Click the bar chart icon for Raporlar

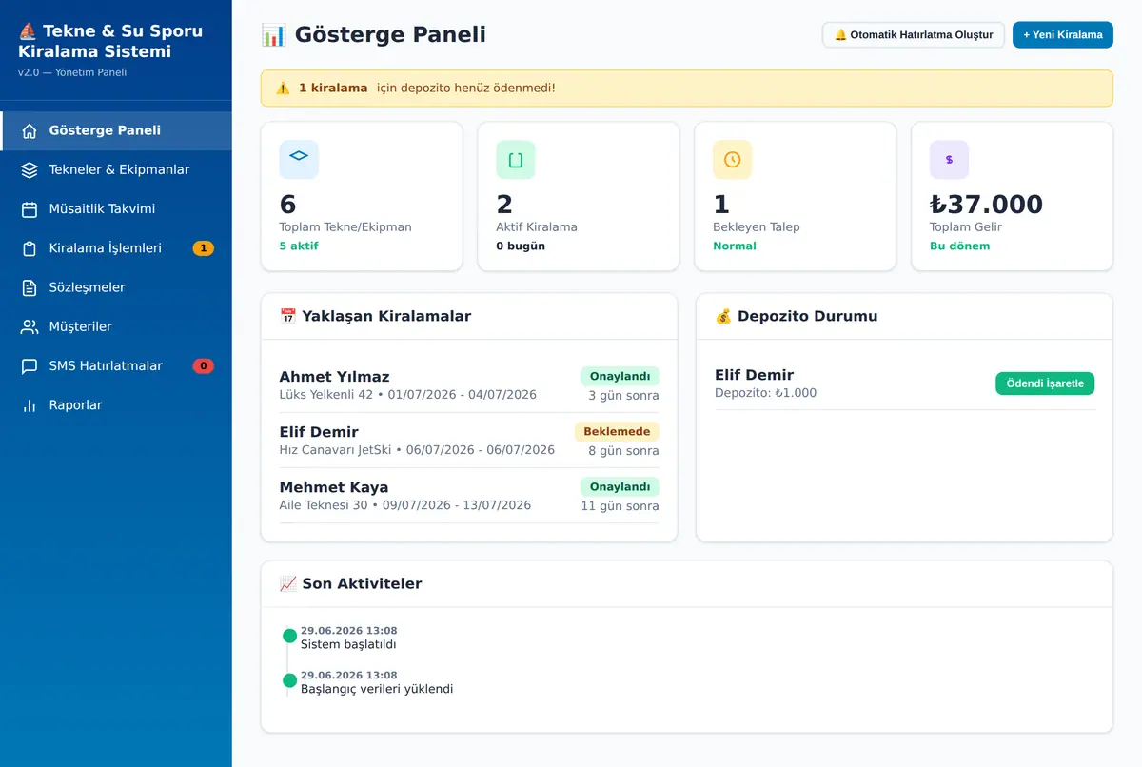(x=30, y=405)
